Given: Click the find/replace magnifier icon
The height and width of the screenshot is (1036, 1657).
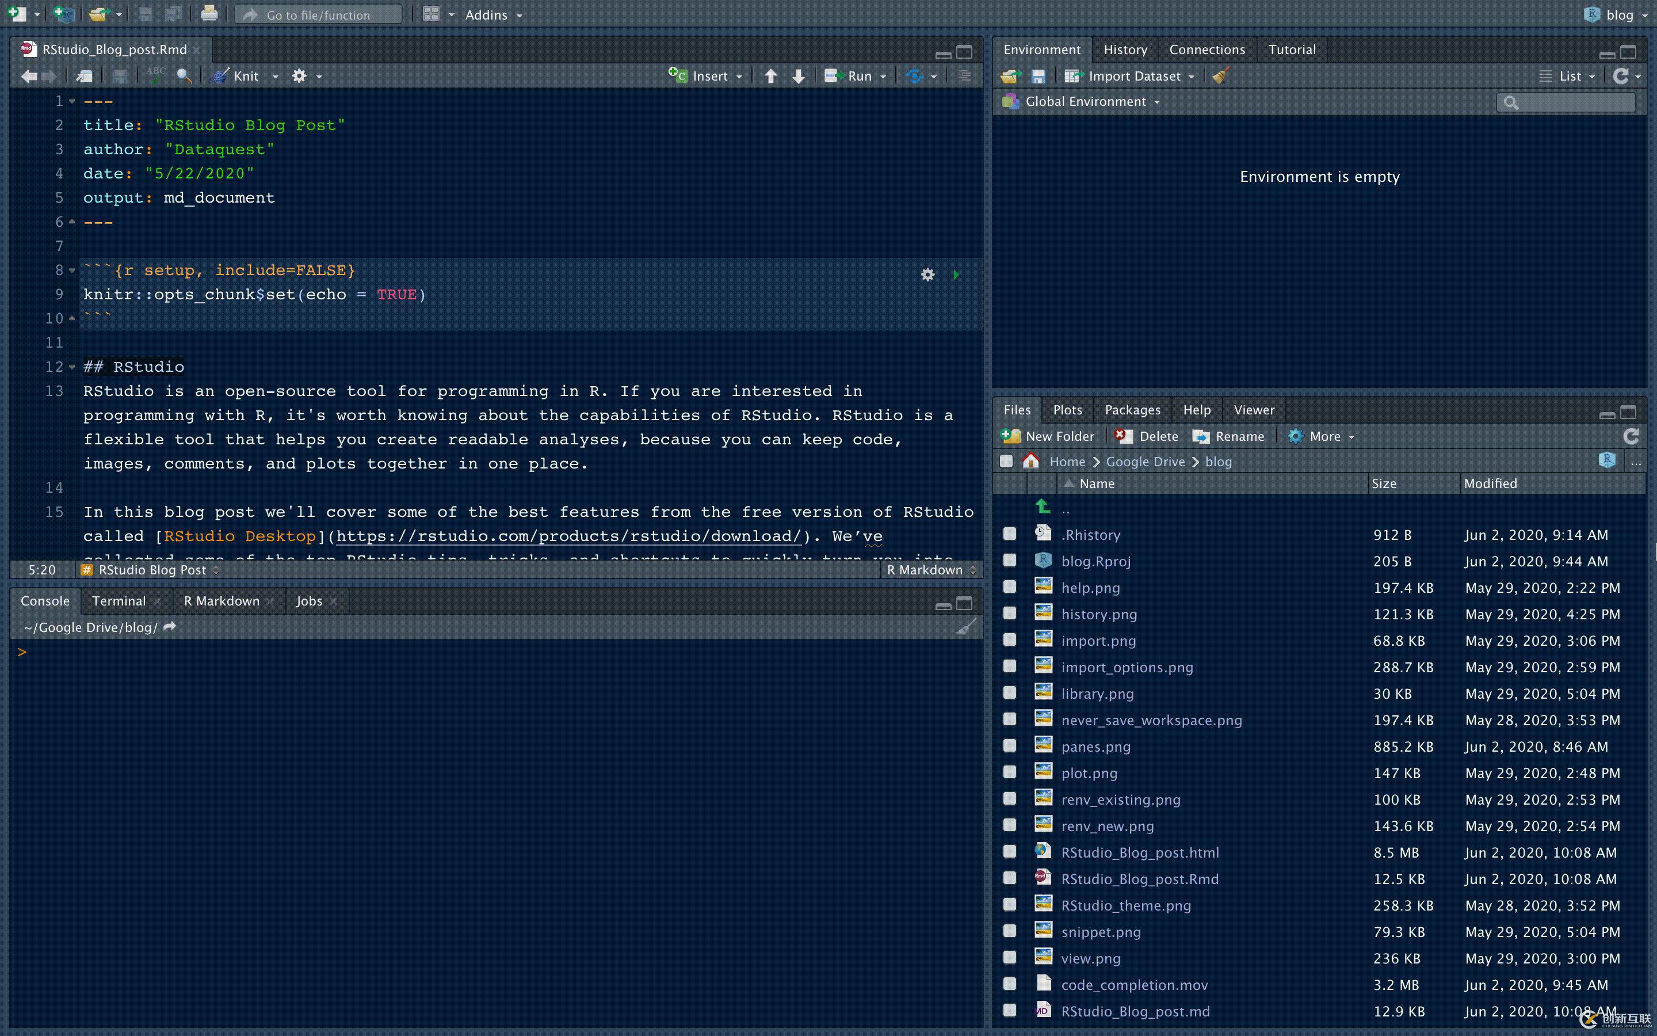Looking at the screenshot, I should tap(184, 76).
